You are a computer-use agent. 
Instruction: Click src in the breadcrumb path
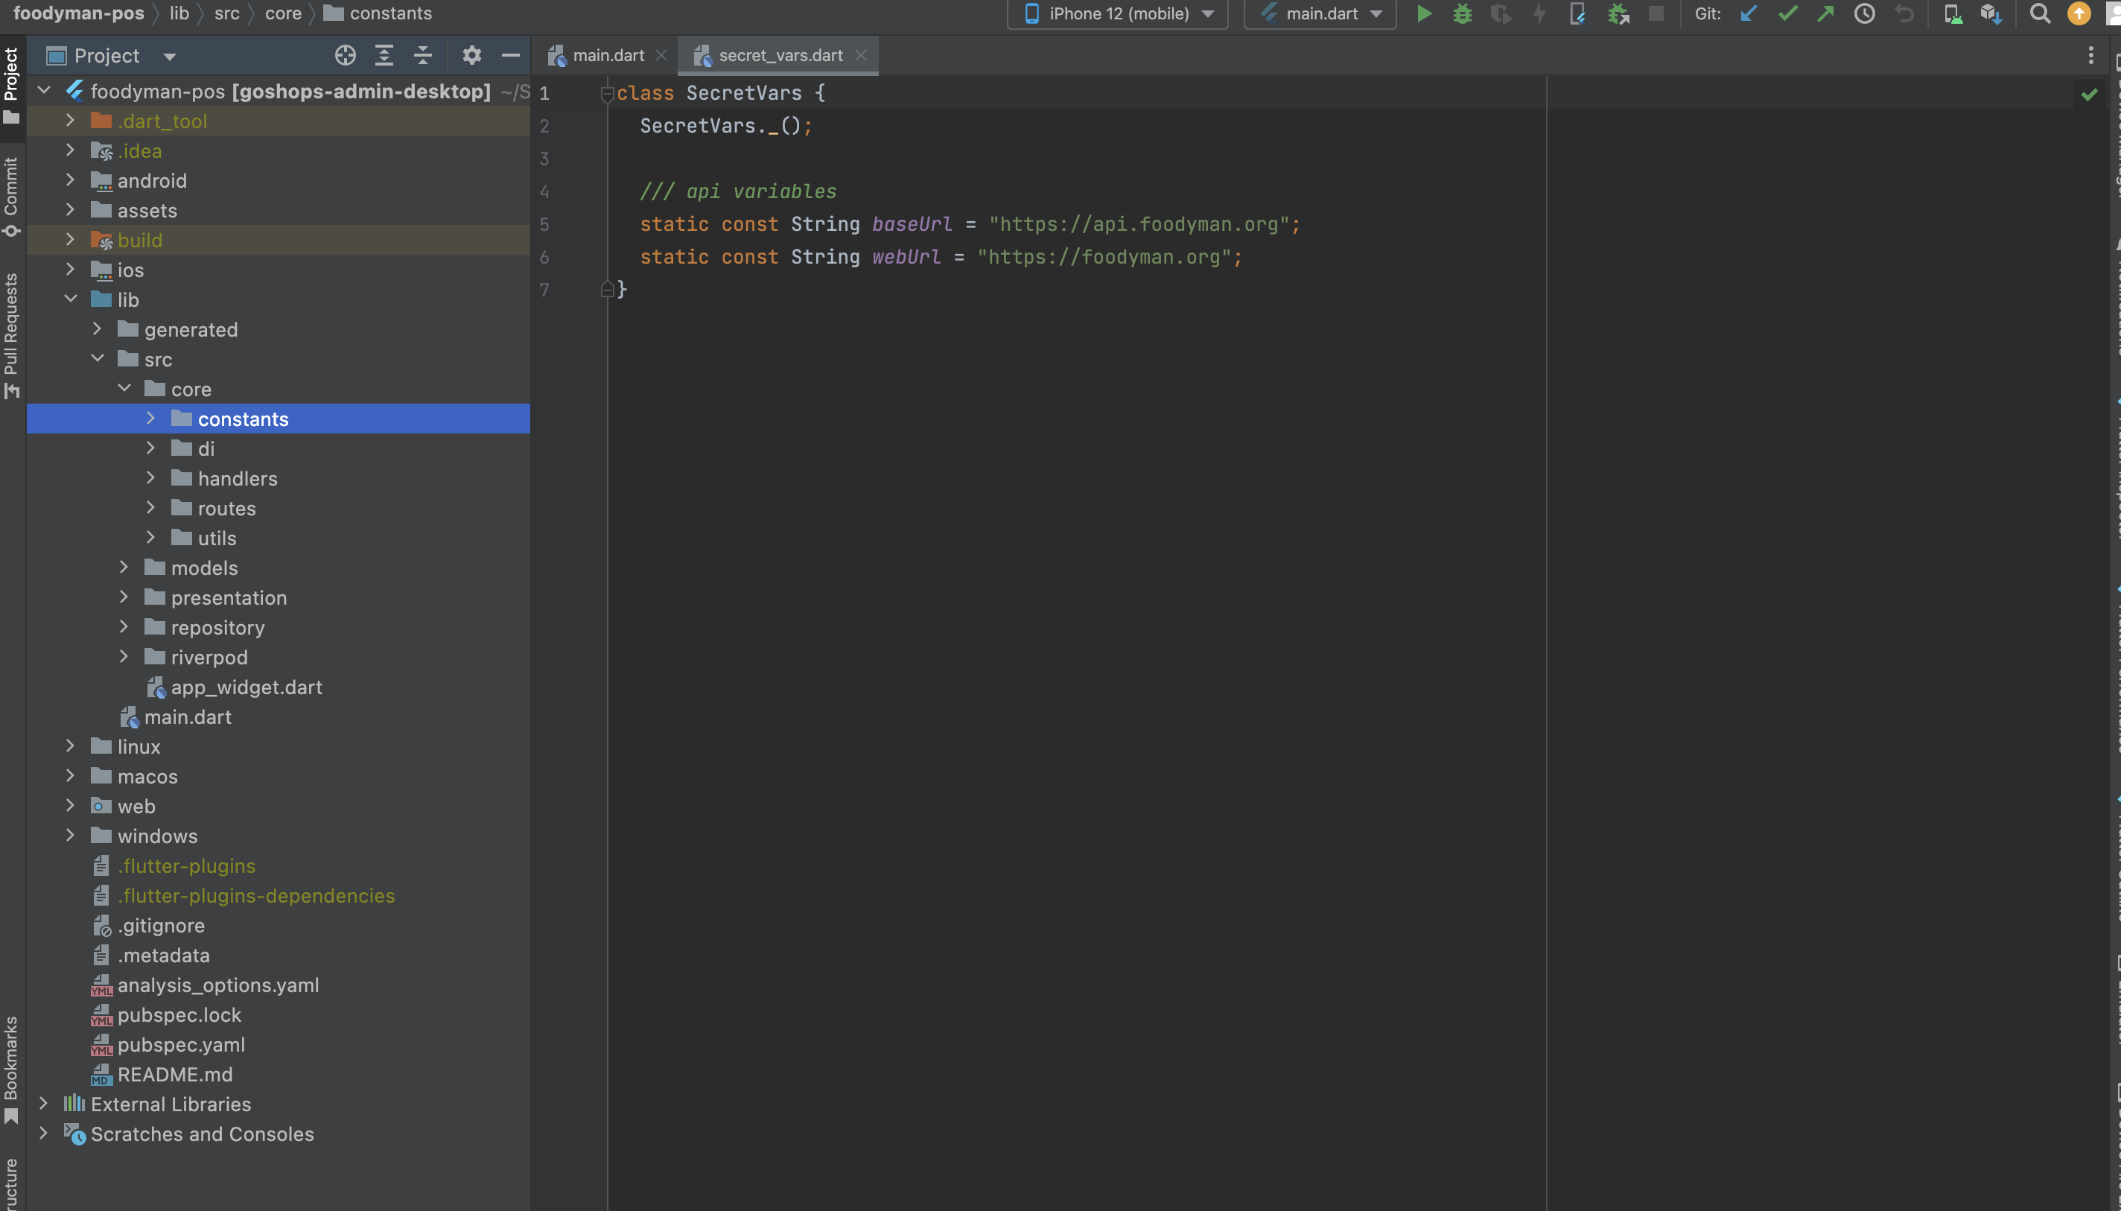click(226, 13)
